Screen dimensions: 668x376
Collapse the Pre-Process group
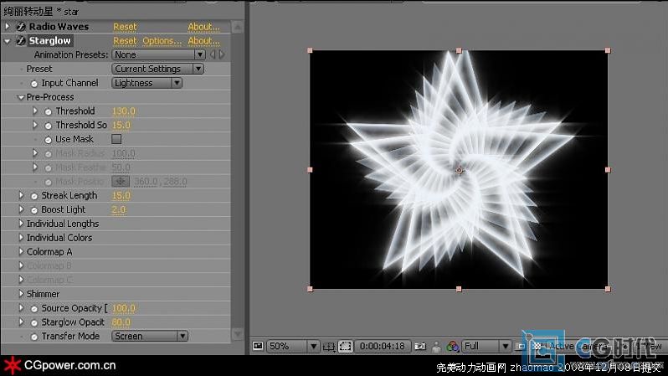pos(21,97)
